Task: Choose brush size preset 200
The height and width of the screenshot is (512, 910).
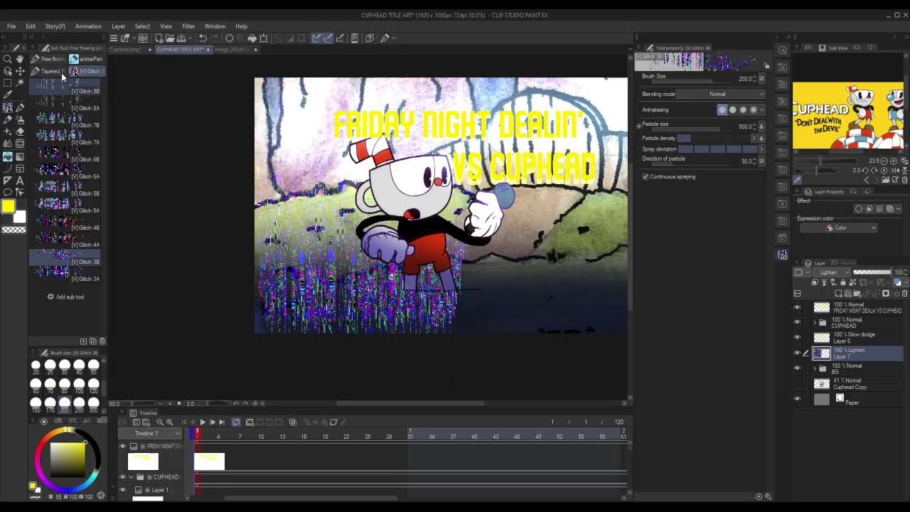Action: (65, 405)
